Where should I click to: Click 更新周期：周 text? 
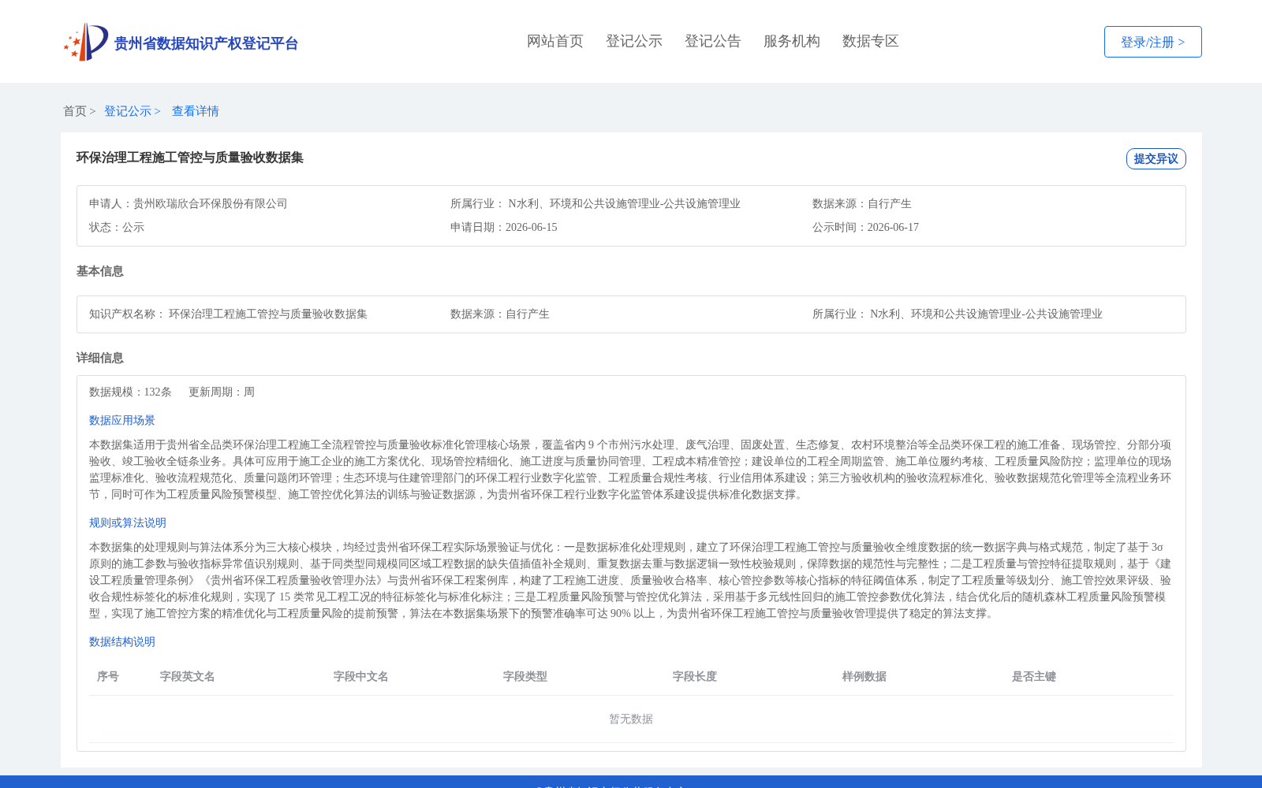pos(222,392)
